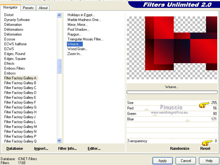Select Filter Factory Gallery D
Screen dimensions: 220x165
point(20,93)
